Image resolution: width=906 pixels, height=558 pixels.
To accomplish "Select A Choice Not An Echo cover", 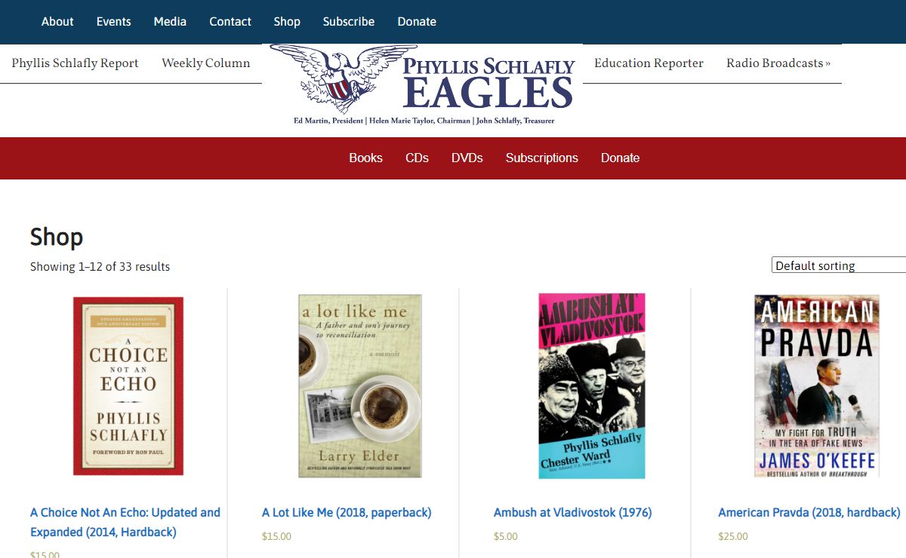I will point(128,386).
